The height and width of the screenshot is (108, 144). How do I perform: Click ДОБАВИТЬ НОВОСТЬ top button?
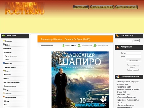point(127,7)
